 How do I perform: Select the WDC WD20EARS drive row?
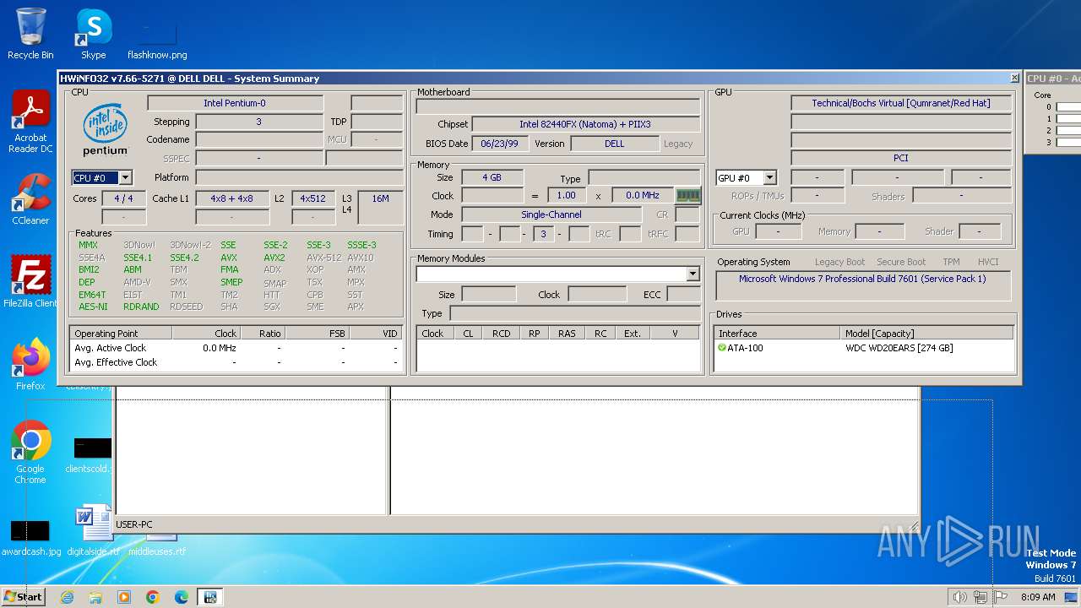[x=864, y=348]
